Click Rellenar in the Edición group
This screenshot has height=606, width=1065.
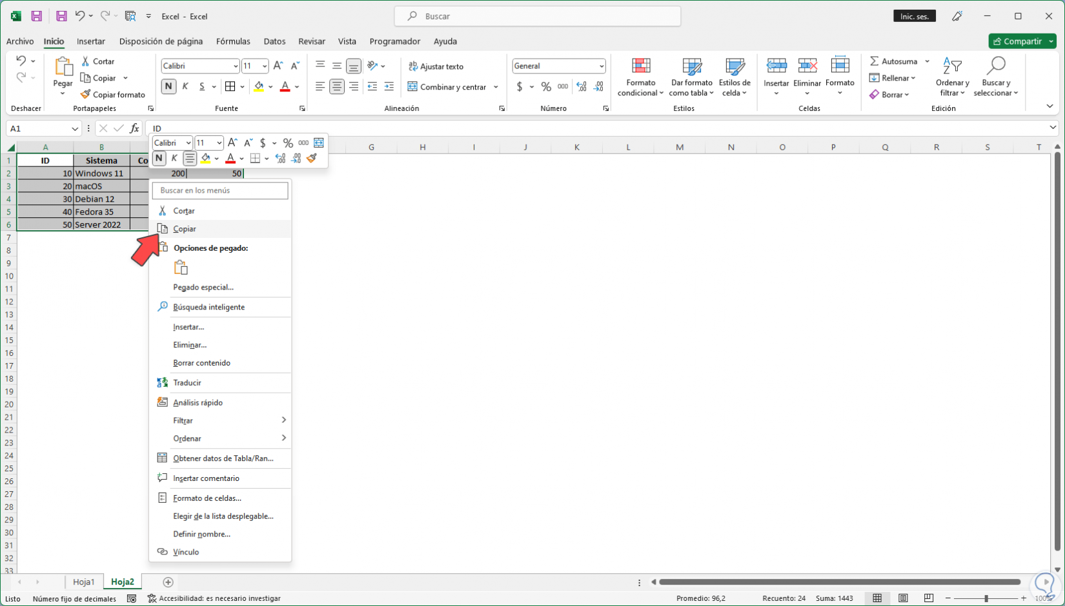pyautogui.click(x=893, y=78)
